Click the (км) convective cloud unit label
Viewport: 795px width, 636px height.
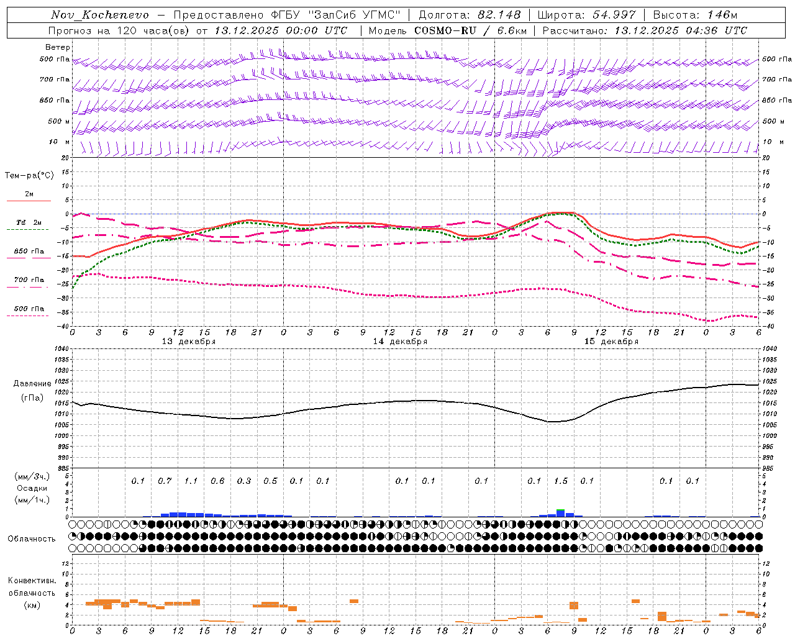tap(32, 605)
